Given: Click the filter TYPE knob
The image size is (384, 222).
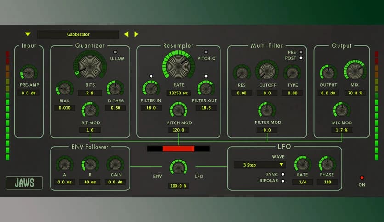Looking at the screenshot, I should tap(293, 72).
